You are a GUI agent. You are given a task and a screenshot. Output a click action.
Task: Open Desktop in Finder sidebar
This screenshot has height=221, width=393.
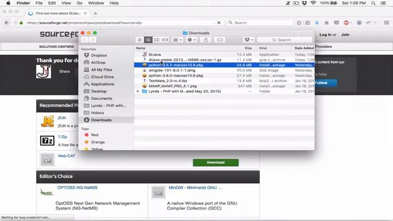click(x=98, y=91)
